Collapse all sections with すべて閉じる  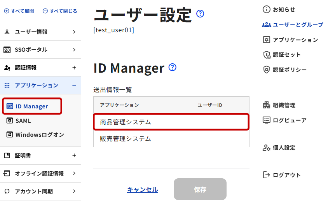pyautogui.click(x=60, y=11)
